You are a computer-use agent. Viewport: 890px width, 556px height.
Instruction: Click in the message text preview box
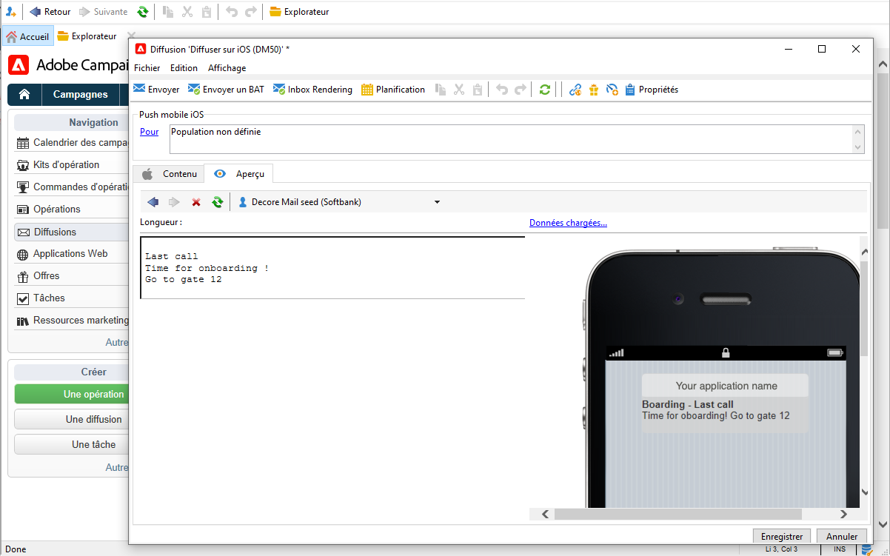tap(332, 268)
